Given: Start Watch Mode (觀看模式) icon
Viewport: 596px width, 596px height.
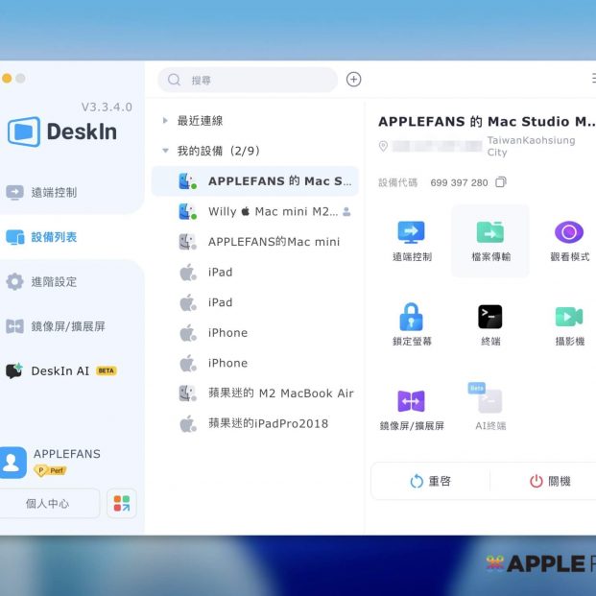Looking at the screenshot, I should (x=569, y=232).
